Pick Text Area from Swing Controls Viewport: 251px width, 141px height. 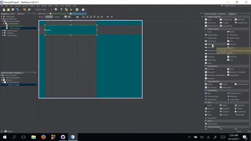pos(232,44)
